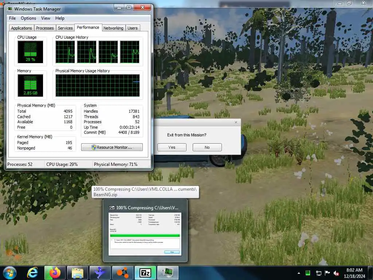Click the blue bird application taskbar icon
Screen dimensions: 373x280
(100, 273)
